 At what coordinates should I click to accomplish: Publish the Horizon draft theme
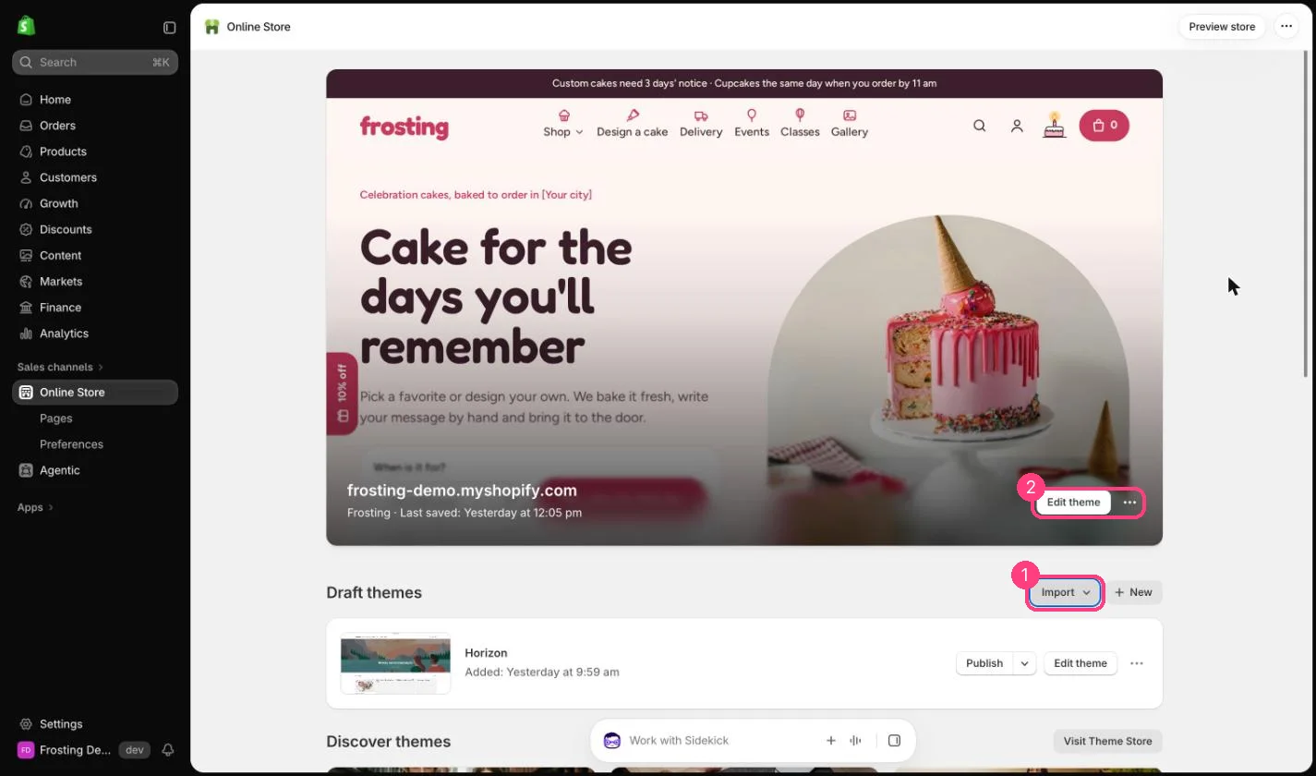click(984, 663)
